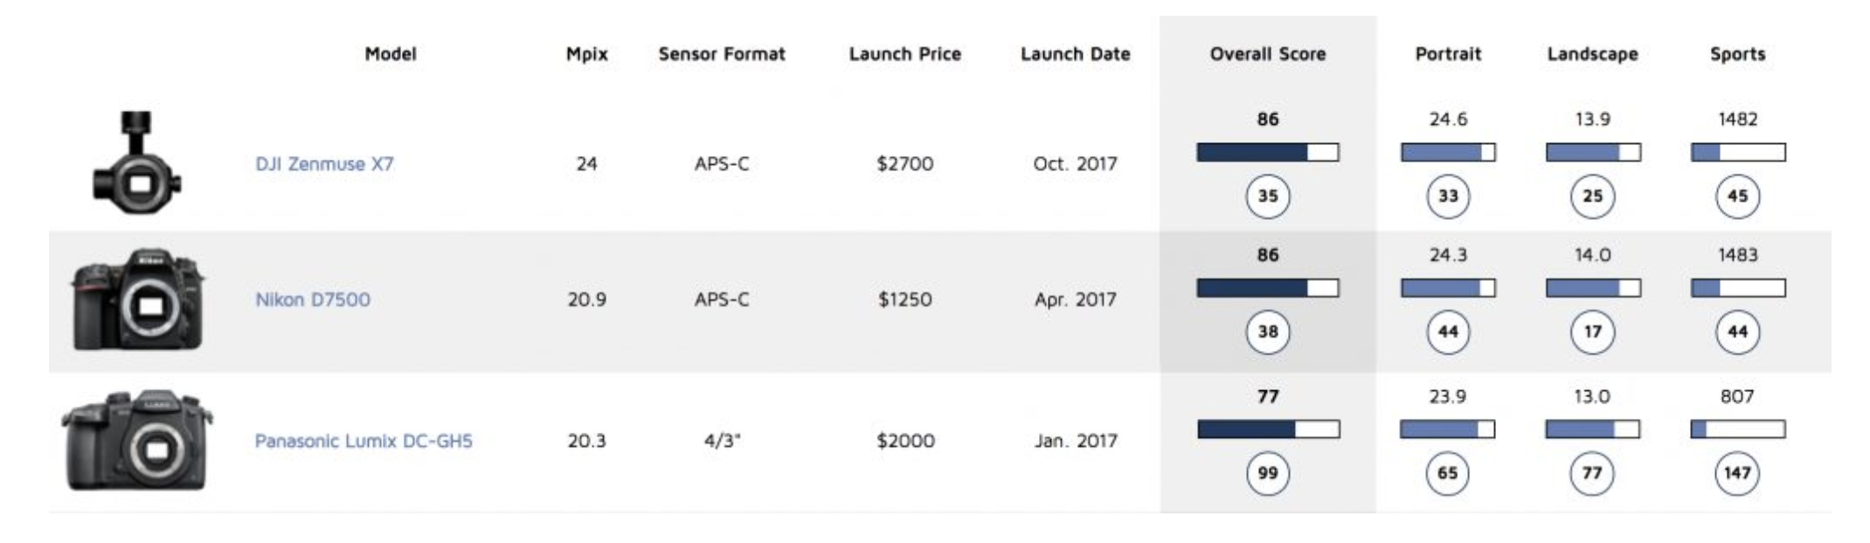Open the Nikon D7500 model link

pyautogui.click(x=312, y=299)
